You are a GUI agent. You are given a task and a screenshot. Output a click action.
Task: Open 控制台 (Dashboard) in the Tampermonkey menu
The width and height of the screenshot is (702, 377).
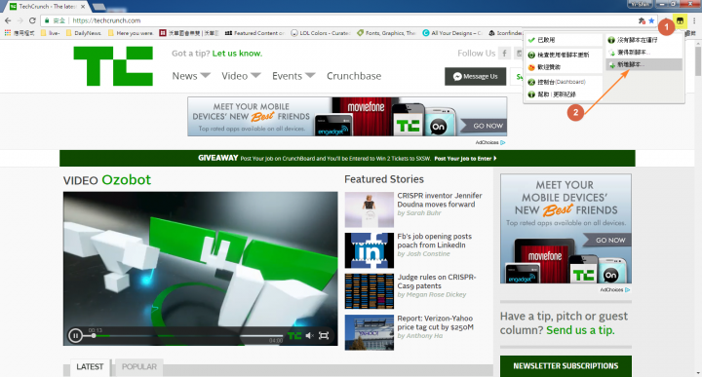tap(564, 82)
